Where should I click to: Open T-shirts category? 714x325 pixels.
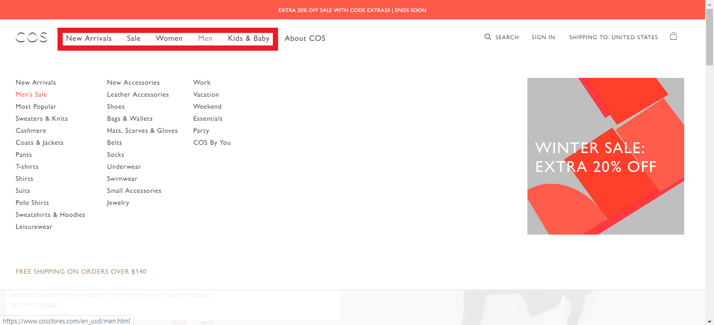(27, 167)
